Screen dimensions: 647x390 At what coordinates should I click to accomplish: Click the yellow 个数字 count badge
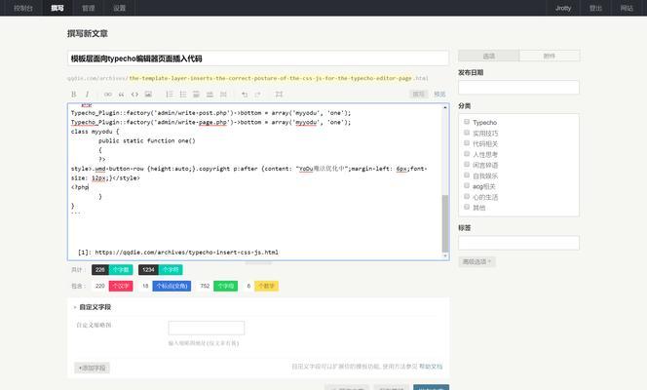[x=267, y=286]
